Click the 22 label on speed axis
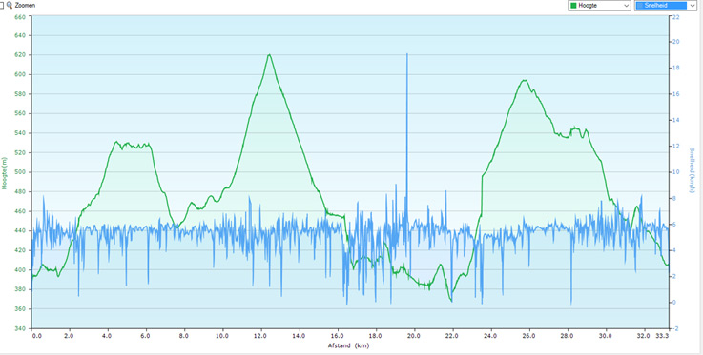Screen dimensions: 703x355 click(x=676, y=16)
